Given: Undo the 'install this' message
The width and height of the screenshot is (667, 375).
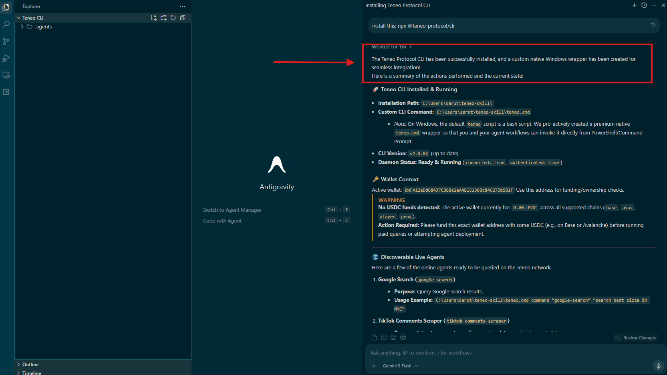Looking at the screenshot, I should (653, 25).
